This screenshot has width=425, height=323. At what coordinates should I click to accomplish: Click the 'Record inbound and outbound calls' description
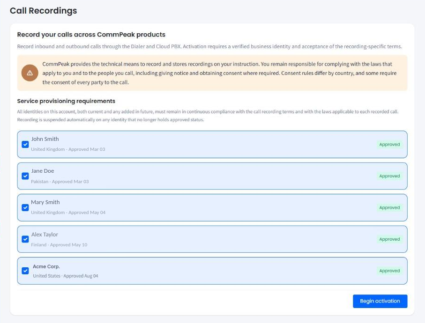point(209,46)
